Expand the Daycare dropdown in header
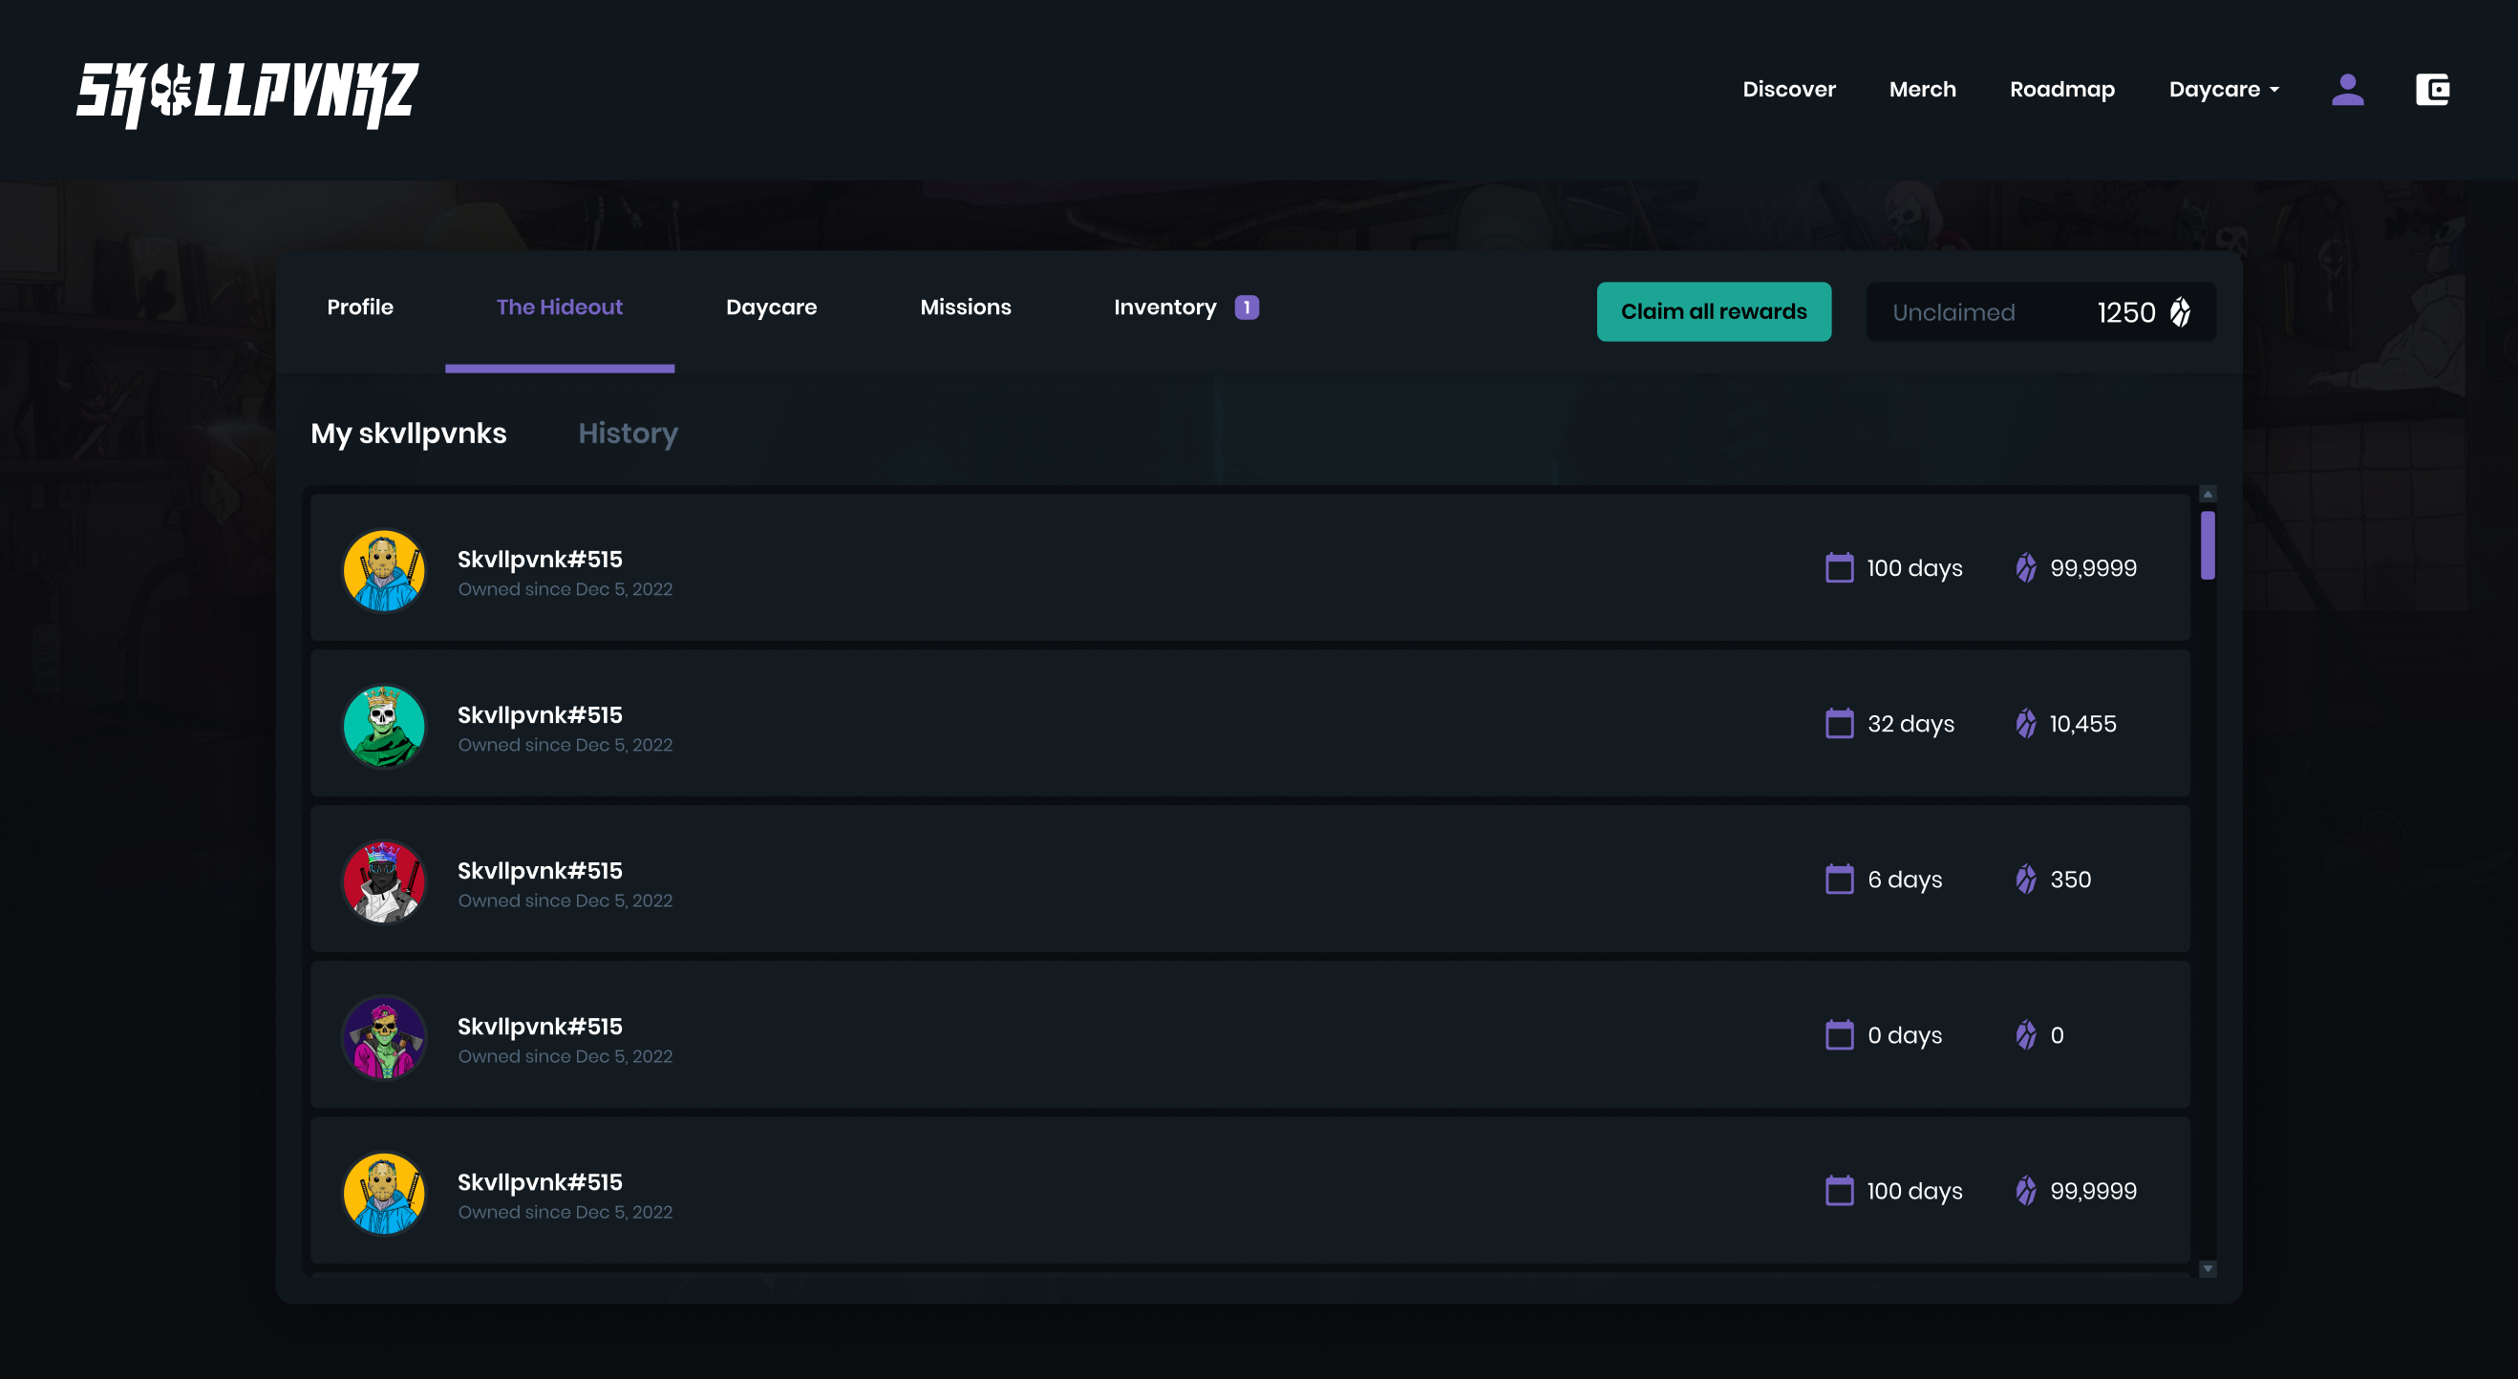The image size is (2518, 1379). (2224, 89)
